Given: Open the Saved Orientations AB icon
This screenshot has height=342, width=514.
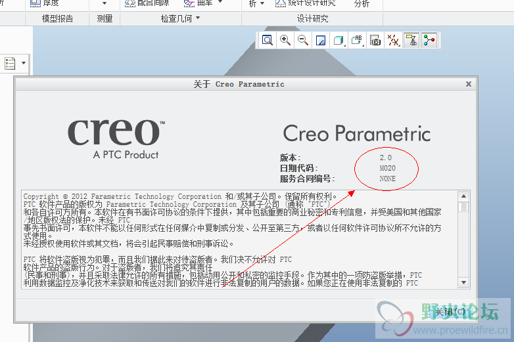Looking at the screenshot, I should pos(357,40).
